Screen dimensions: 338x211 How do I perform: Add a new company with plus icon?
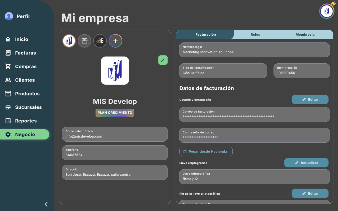pyautogui.click(x=115, y=41)
